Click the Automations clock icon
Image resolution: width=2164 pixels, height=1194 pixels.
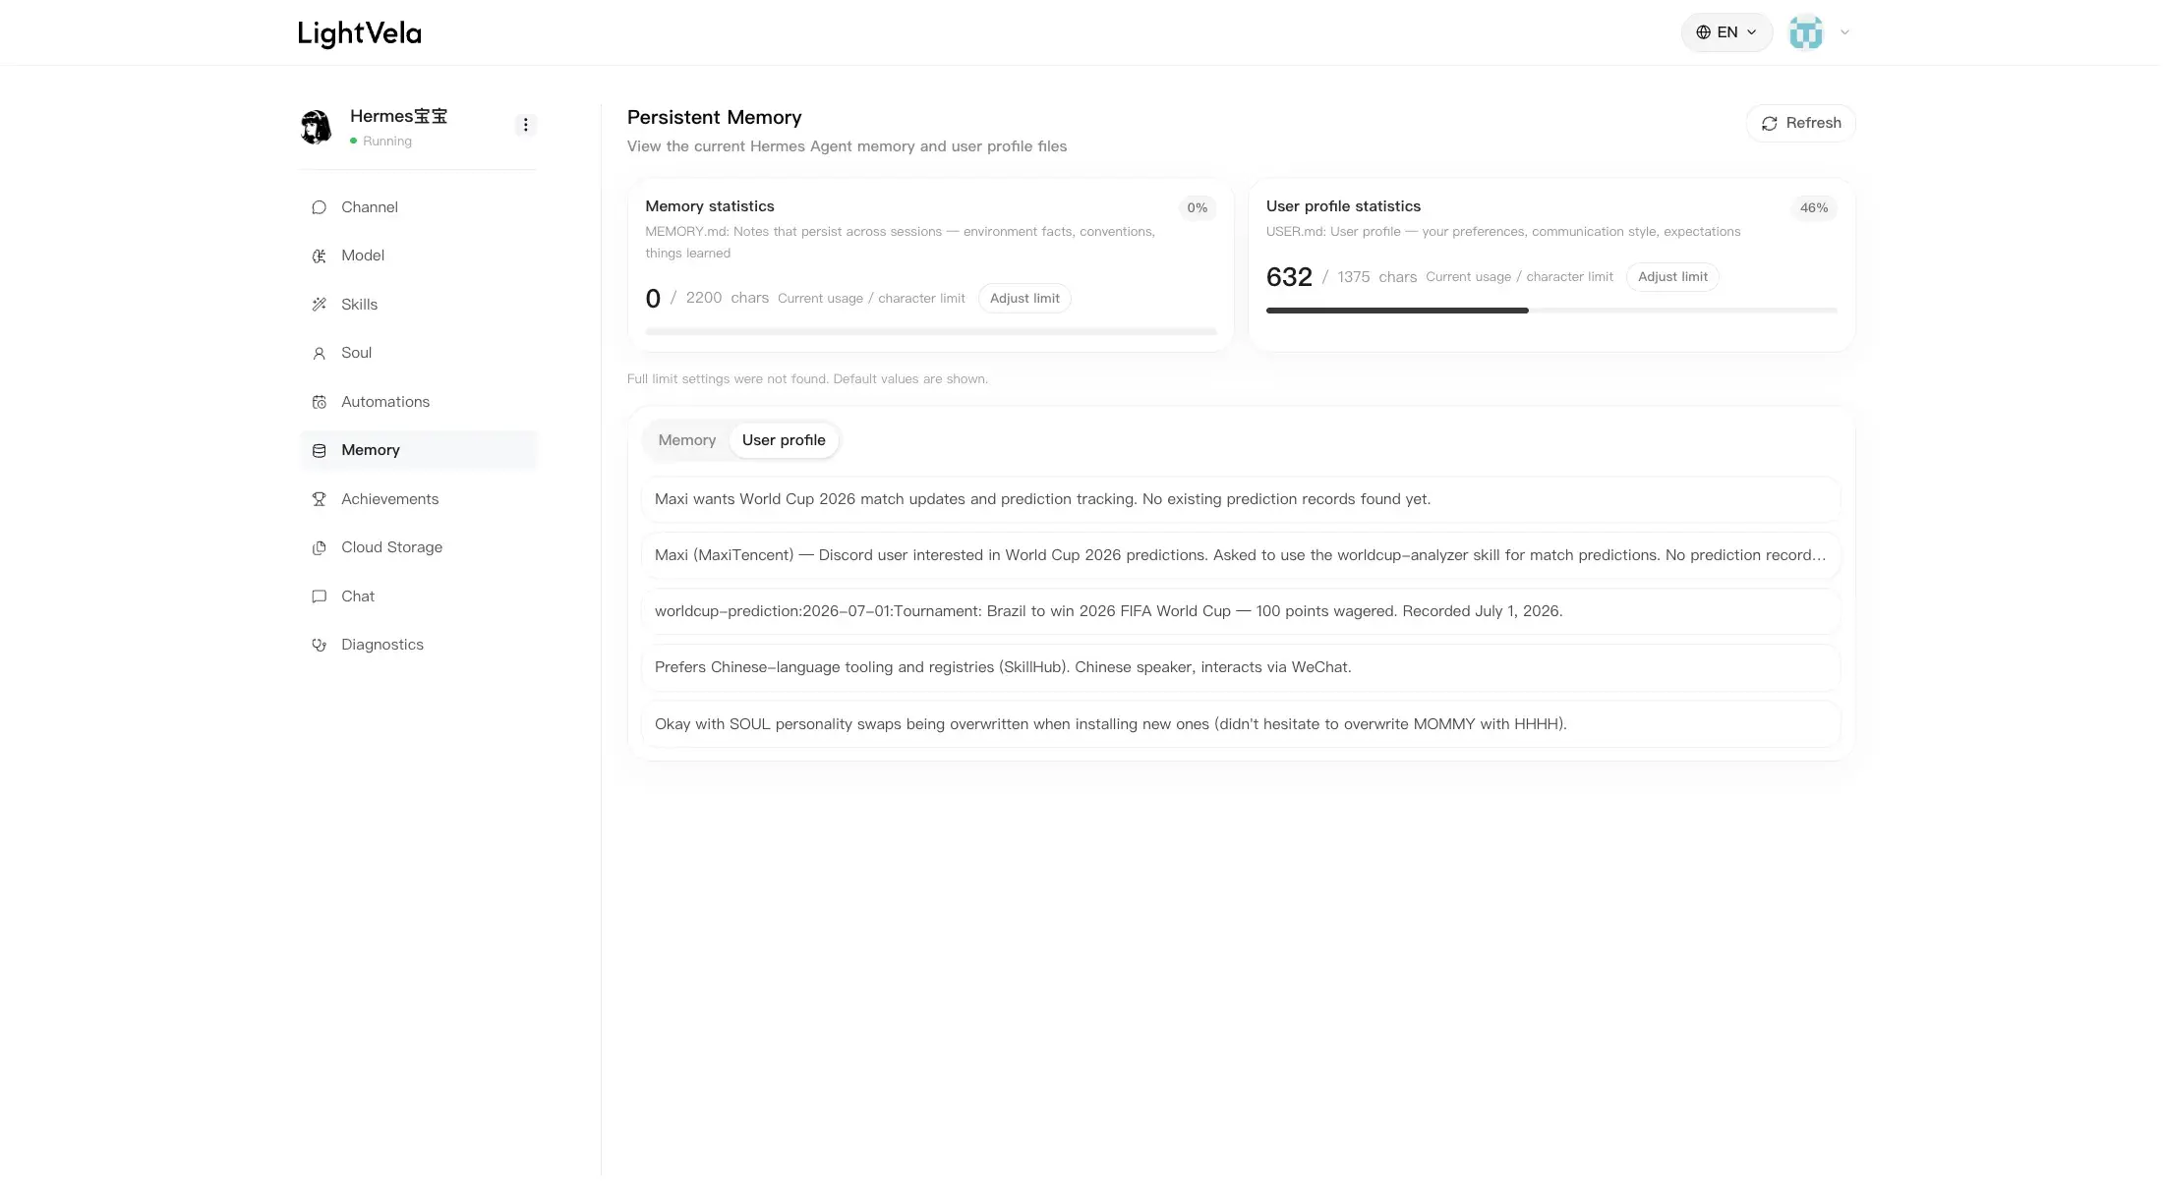pos(319,402)
